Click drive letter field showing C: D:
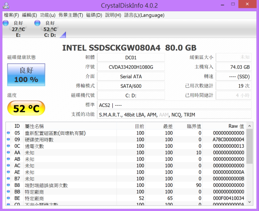This screenshot has height=211, width=259. pos(131,95)
